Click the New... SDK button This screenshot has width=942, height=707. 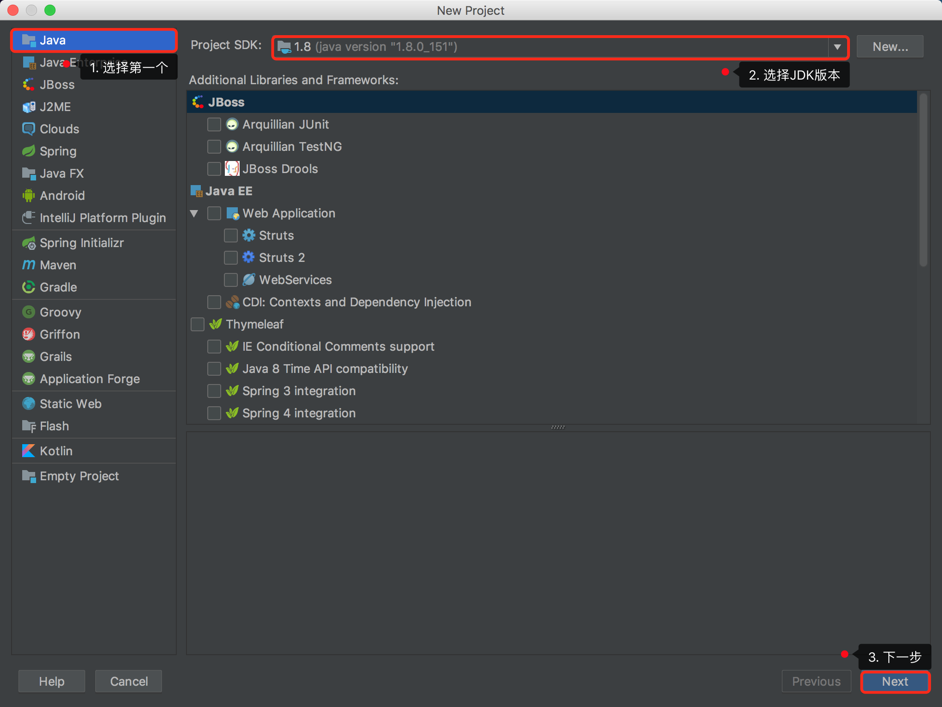tap(890, 47)
